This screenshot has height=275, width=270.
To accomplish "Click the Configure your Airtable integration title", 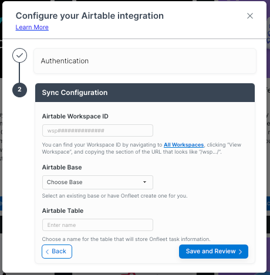I will 90,16.
